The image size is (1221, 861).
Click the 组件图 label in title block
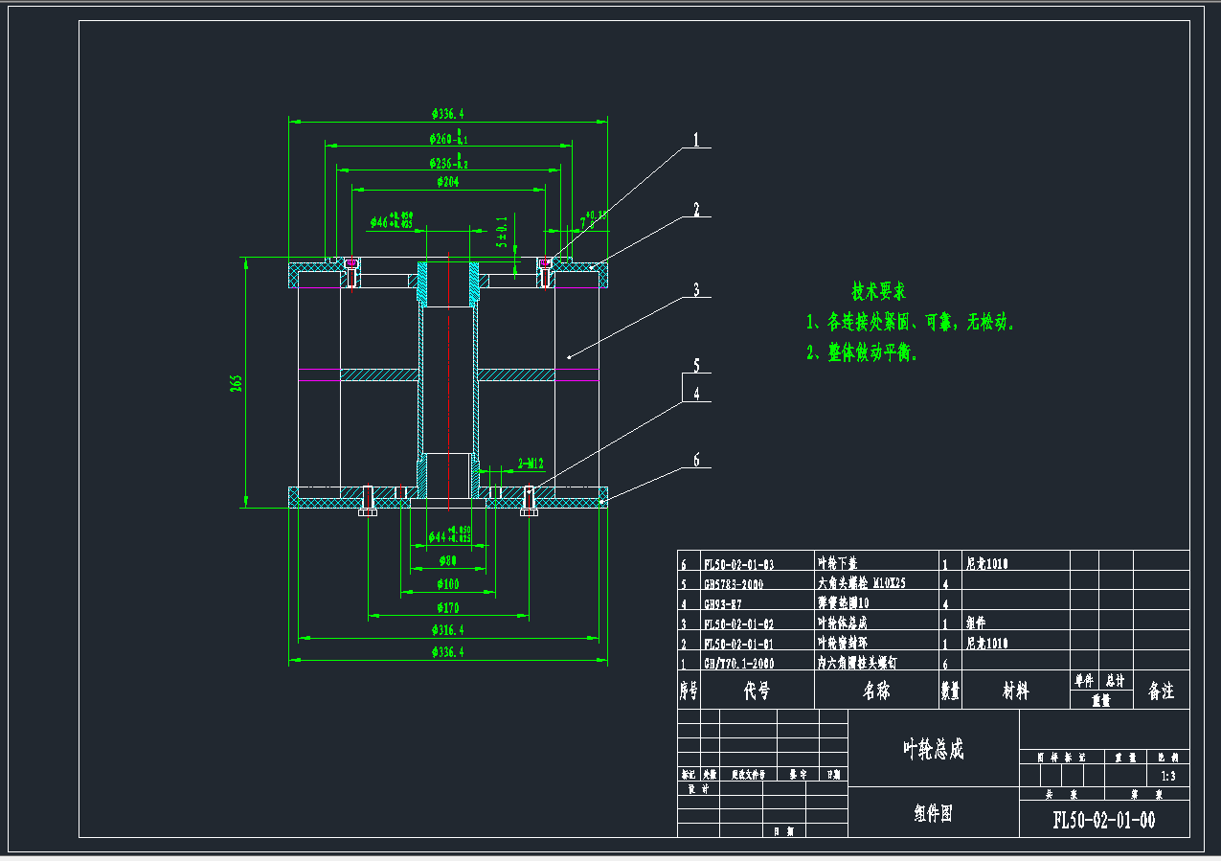933,814
